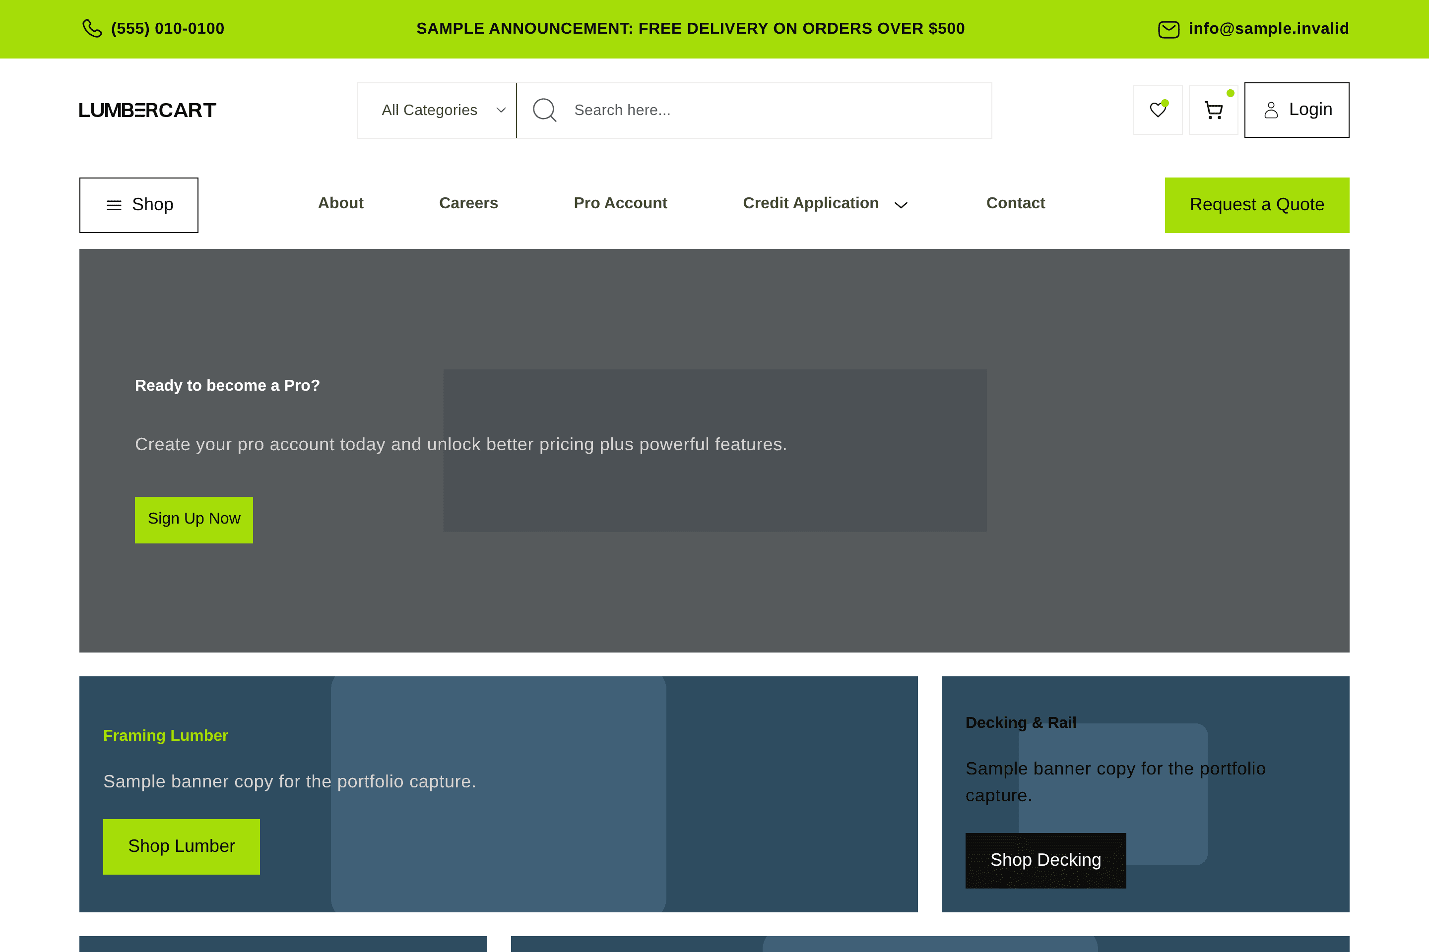Expand the Credit Application chevron
Viewport: 1429px width, 952px height.
tap(901, 205)
